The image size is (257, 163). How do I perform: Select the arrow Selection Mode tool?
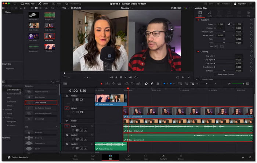point(102,84)
